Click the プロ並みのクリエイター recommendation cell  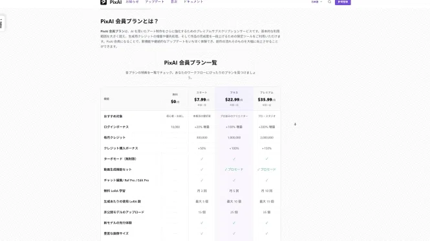tap(234, 117)
